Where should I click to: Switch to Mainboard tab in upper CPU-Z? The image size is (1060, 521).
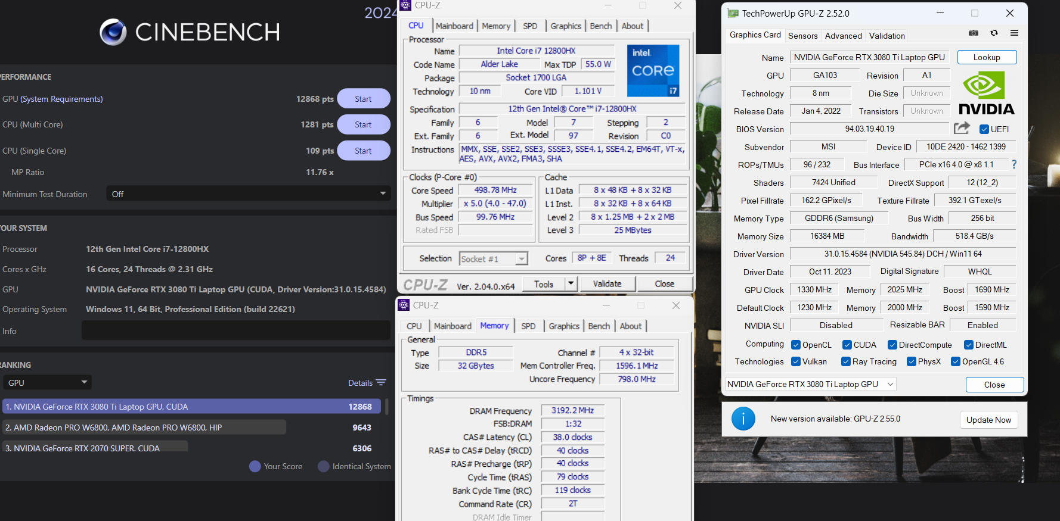pyautogui.click(x=454, y=26)
